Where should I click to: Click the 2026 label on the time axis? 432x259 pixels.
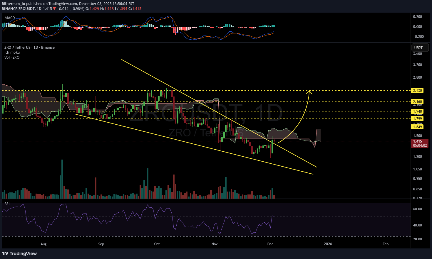click(x=328, y=244)
